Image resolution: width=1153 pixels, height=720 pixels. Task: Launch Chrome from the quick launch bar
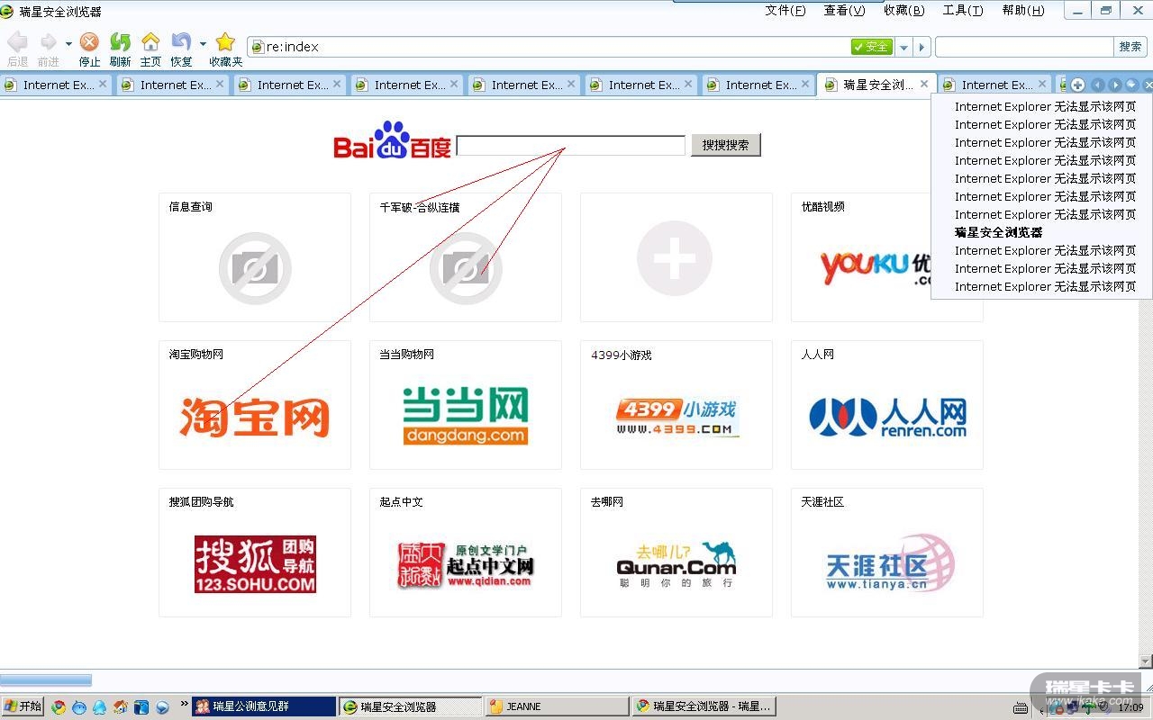click(x=59, y=706)
